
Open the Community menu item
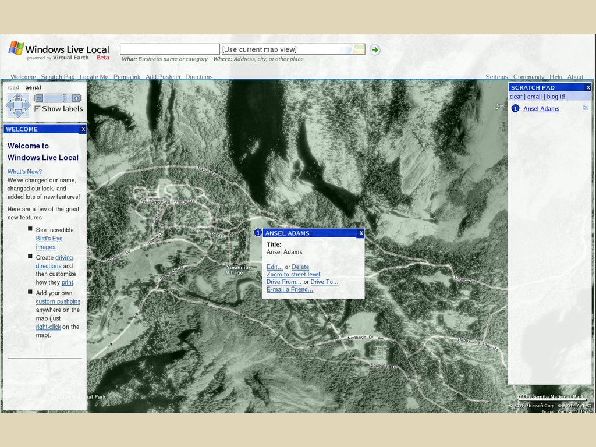(x=528, y=77)
